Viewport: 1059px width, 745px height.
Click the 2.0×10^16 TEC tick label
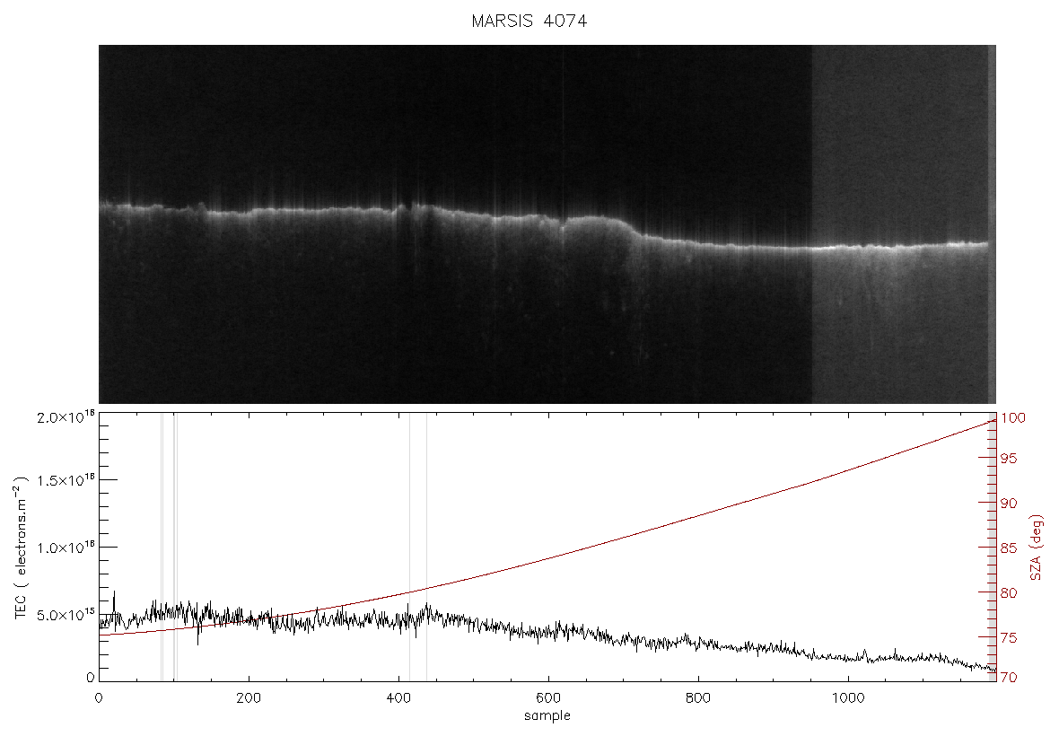pyautogui.click(x=66, y=417)
